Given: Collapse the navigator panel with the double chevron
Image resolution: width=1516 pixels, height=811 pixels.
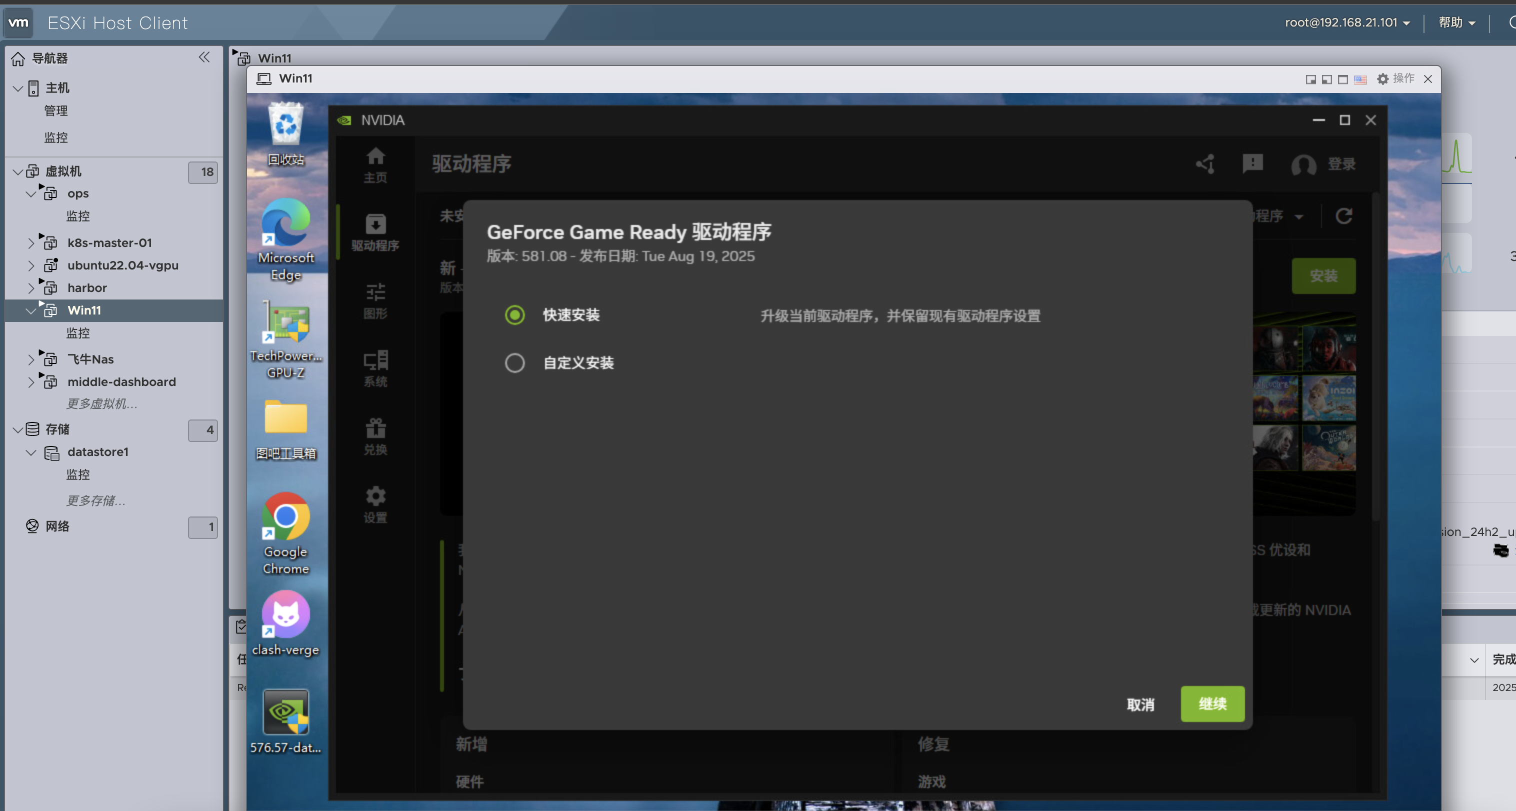Looking at the screenshot, I should (204, 57).
